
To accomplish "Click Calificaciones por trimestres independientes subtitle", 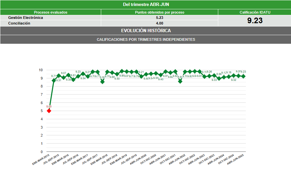I will click(145, 39).
